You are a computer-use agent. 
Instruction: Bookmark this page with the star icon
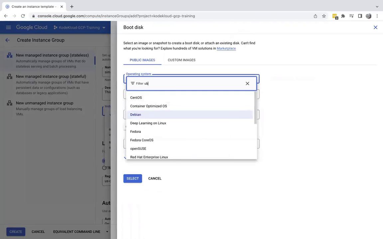coord(324,16)
